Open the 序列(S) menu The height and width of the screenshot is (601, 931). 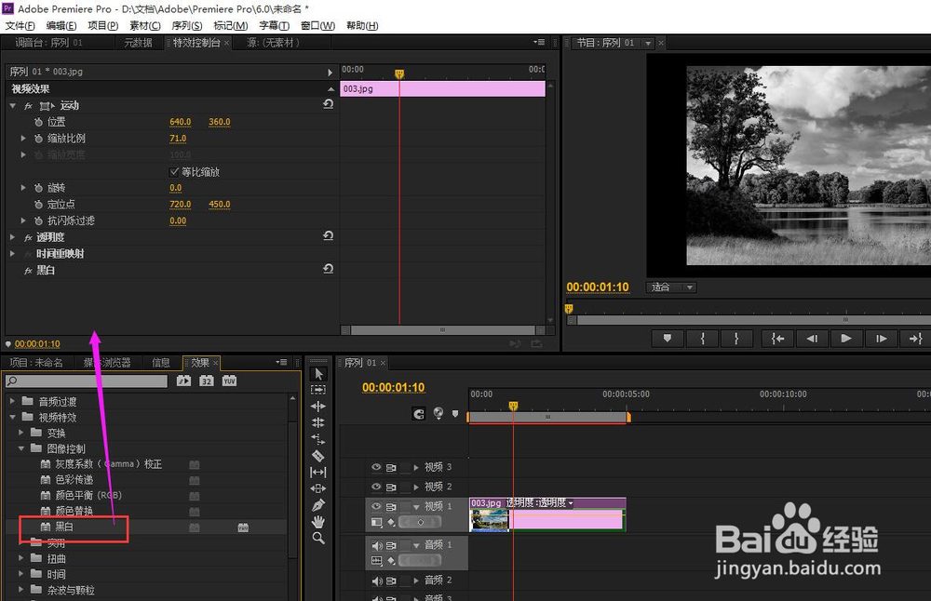187,25
